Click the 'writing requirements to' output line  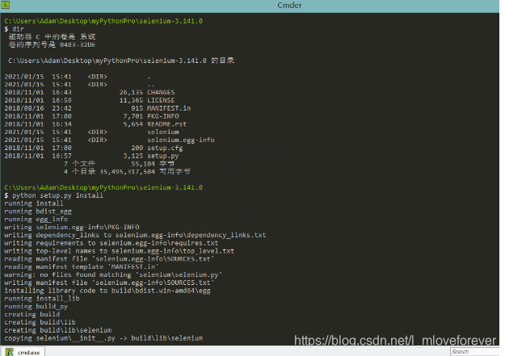pyautogui.click(x=112, y=243)
